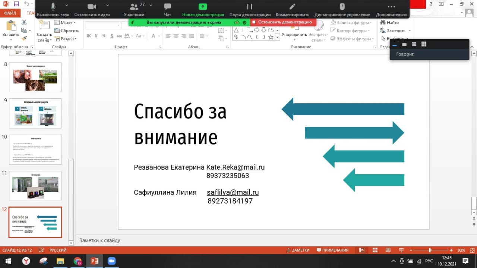Image resolution: width=477 pixels, height=268 pixels.
Task: Click the Kate.Reka@mail.ru email link
Action: [236, 167]
